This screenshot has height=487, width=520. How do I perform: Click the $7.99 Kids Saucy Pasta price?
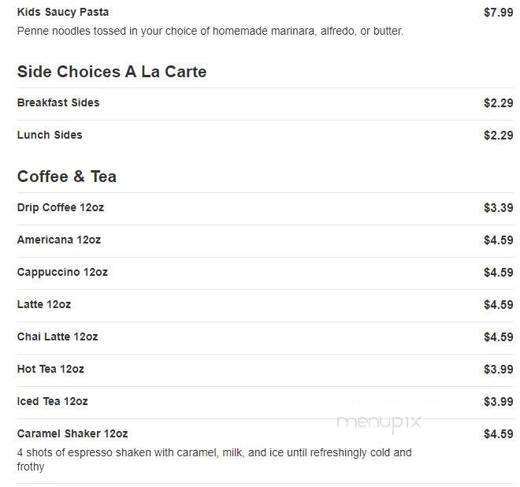499,13
